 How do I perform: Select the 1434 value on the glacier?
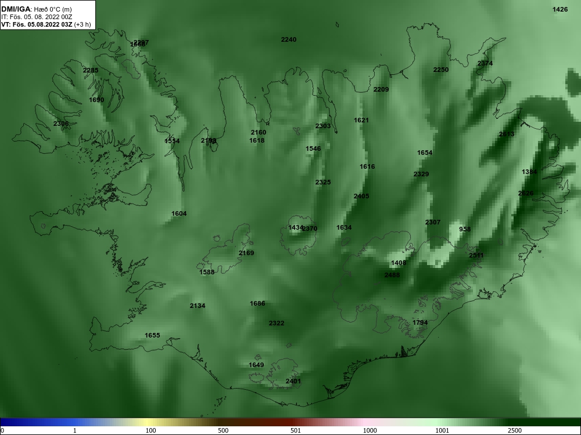[295, 227]
